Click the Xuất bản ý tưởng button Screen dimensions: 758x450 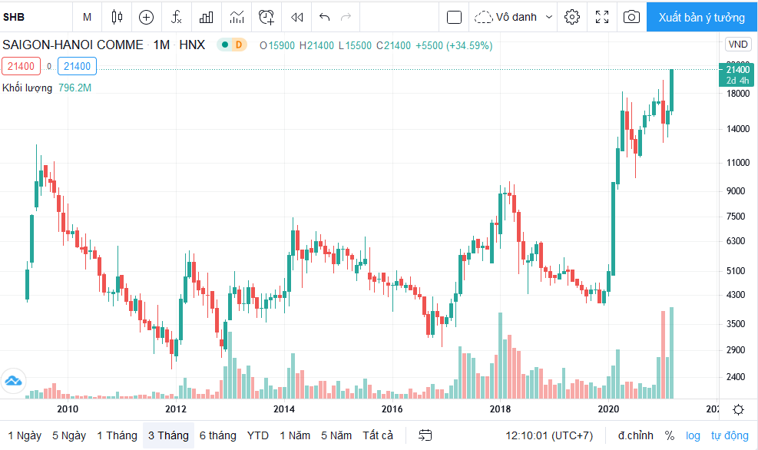pos(701,18)
